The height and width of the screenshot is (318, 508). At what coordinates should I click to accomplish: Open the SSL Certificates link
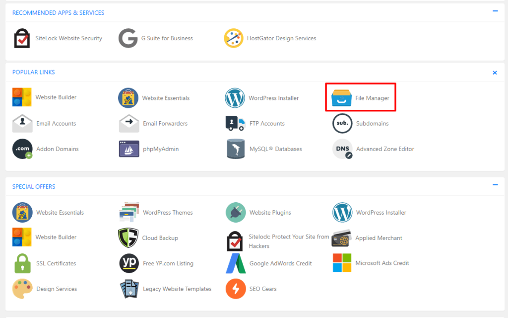tap(56, 263)
